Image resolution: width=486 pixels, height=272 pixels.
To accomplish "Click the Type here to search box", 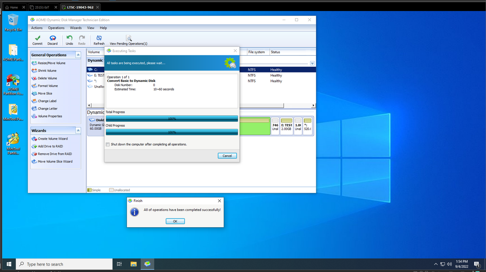I will coord(65,264).
